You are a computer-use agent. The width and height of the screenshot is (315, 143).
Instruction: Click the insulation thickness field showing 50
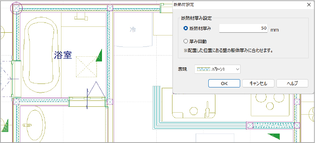point(243,28)
